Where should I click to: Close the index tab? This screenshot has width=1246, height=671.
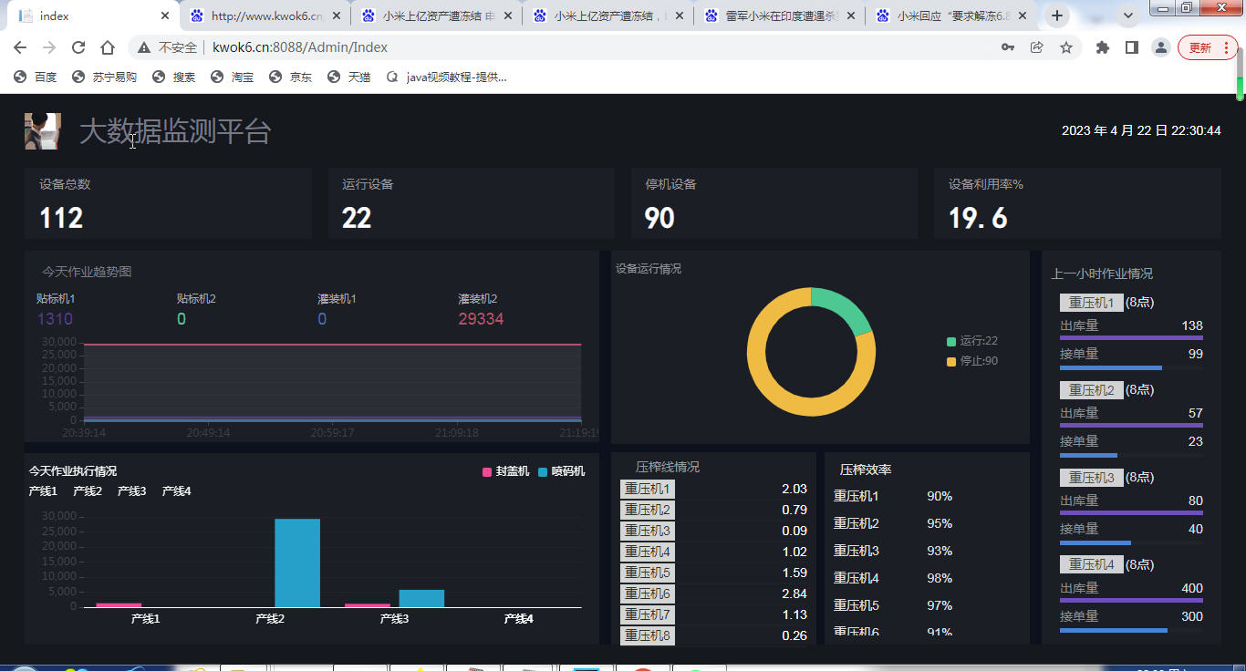click(165, 15)
